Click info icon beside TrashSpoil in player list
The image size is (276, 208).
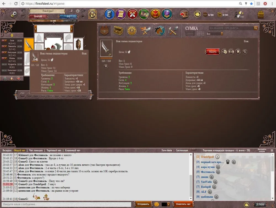[217, 157]
